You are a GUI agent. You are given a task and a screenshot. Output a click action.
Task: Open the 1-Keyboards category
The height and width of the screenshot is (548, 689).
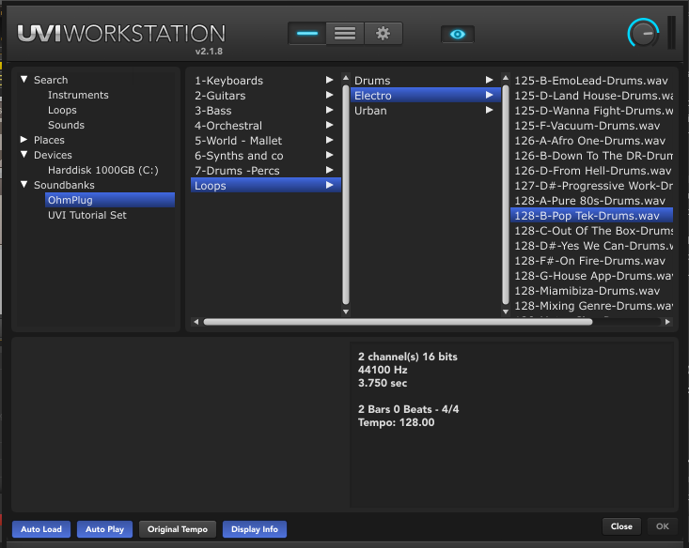[265, 81]
